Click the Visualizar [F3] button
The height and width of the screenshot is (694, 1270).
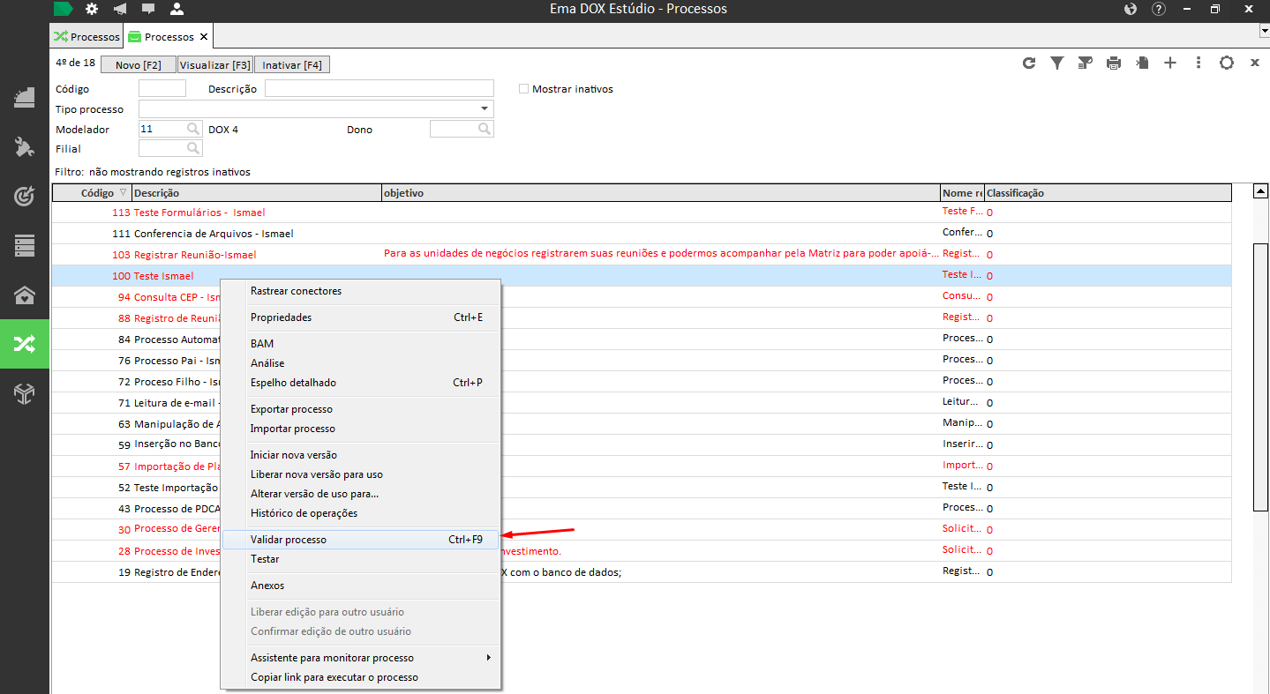215,65
